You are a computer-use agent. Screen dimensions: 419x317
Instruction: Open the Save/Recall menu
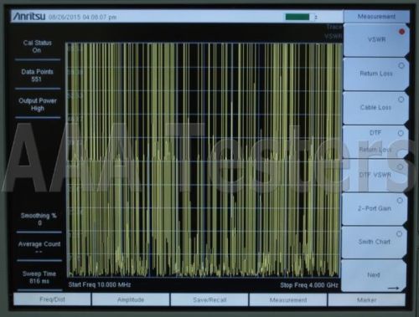click(209, 300)
